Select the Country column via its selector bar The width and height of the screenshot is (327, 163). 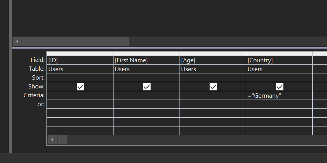point(279,53)
